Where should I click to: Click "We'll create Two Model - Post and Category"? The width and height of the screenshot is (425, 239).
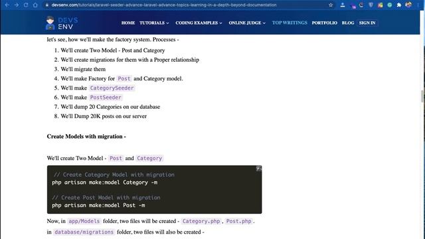pos(113,50)
